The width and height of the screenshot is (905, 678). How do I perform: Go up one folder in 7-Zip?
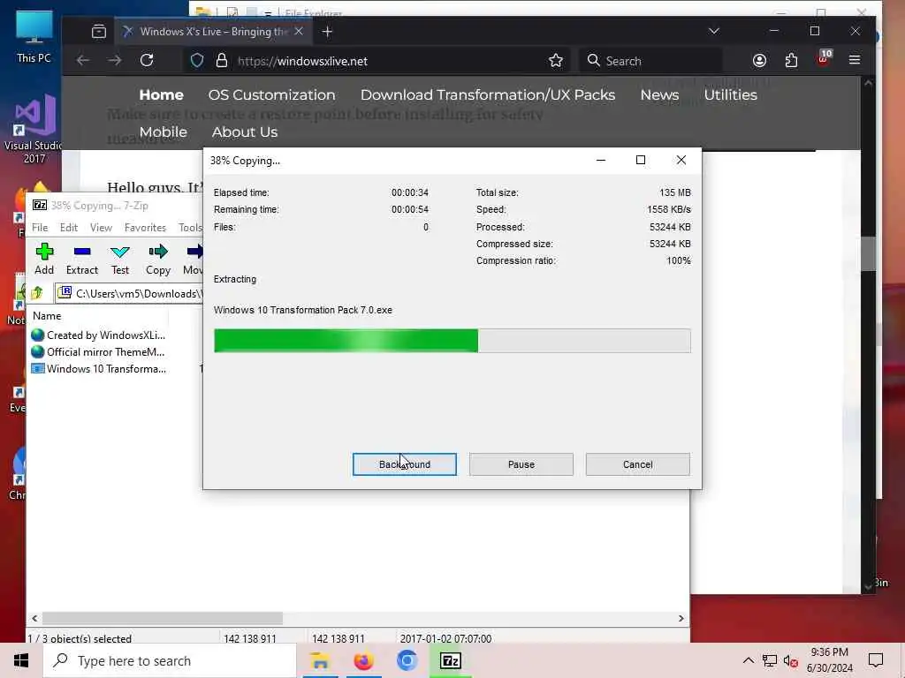tap(37, 293)
